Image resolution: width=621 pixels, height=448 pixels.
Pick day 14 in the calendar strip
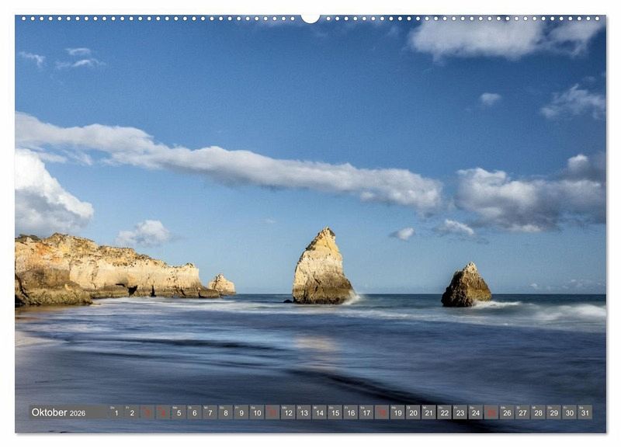(319, 412)
